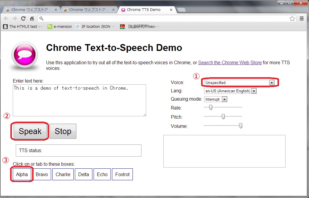Click the browser forward arrow
The height and width of the screenshot is (198, 309).
[15, 18]
